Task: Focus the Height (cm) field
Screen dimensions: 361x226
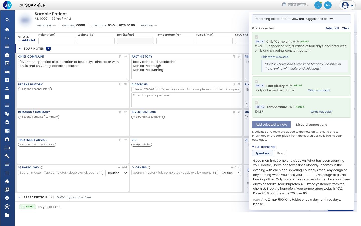Action: tap(57, 41)
